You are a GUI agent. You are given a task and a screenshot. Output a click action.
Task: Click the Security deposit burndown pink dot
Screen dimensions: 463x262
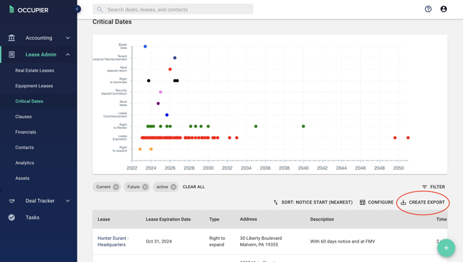click(160, 92)
